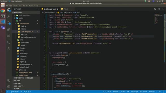Open NavbarComponent.js in explorer
This screenshot has width=166, height=93.
28,37
